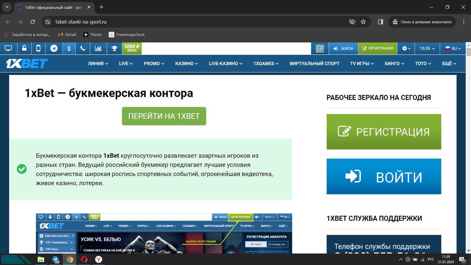Click the Incognito window indicator
The width and height of the screenshot is (471, 265).
click(422, 22)
